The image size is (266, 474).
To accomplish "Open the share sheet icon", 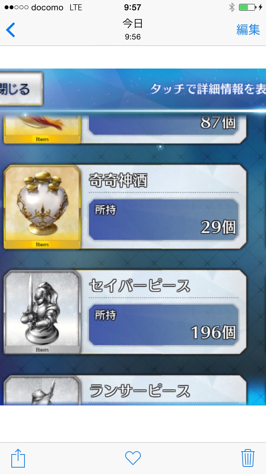I will point(18,458).
